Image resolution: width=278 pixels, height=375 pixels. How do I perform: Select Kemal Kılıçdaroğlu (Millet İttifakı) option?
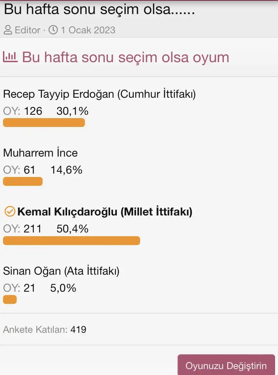click(105, 212)
